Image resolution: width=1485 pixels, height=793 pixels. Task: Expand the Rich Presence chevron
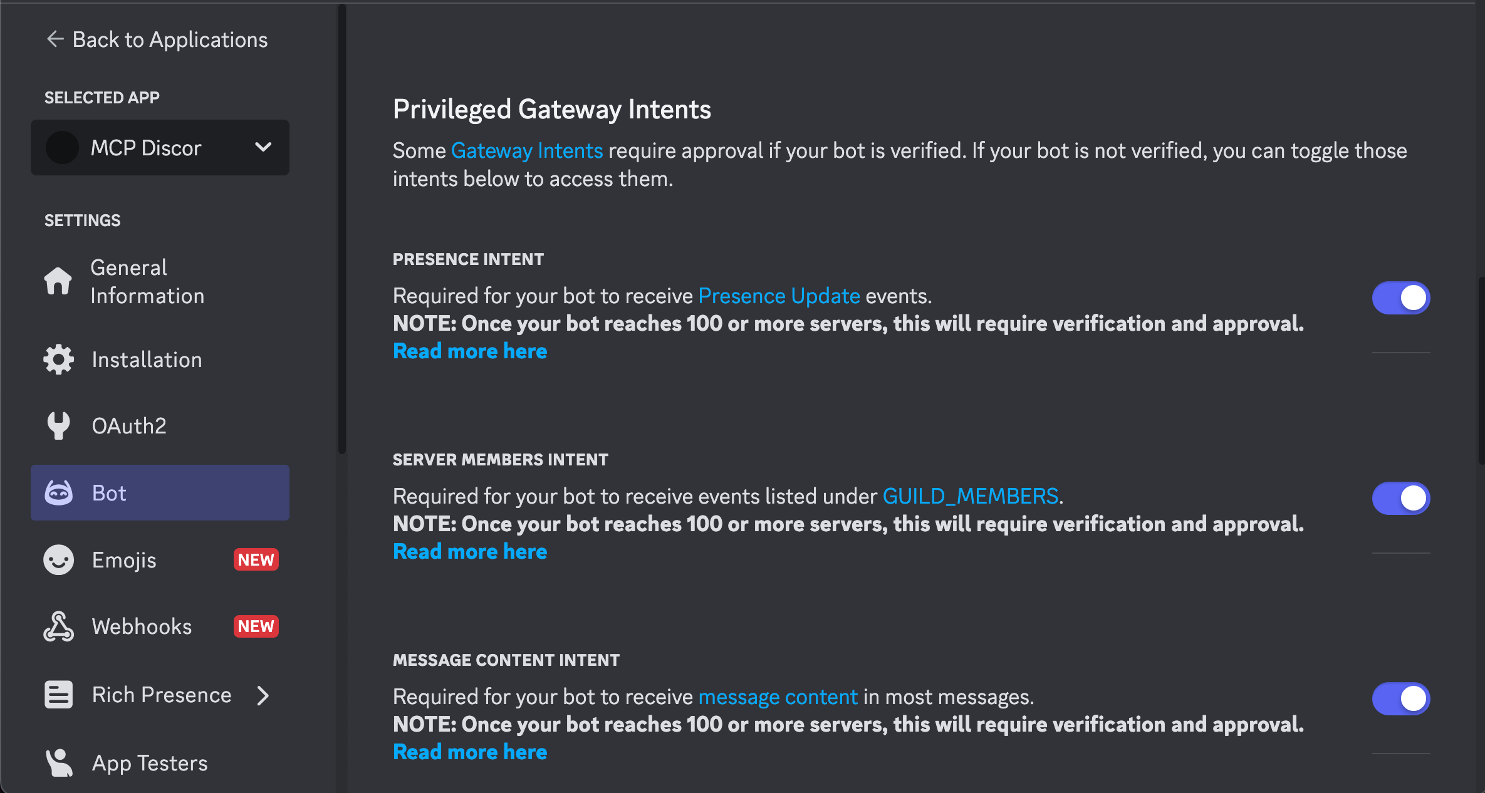(263, 695)
